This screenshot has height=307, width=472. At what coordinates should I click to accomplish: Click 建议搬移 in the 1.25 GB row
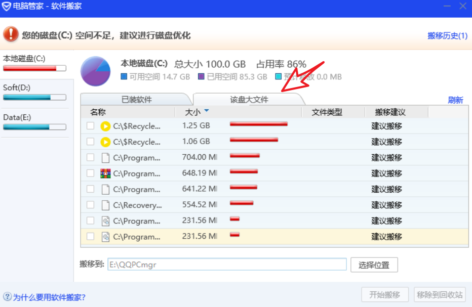[386, 126]
